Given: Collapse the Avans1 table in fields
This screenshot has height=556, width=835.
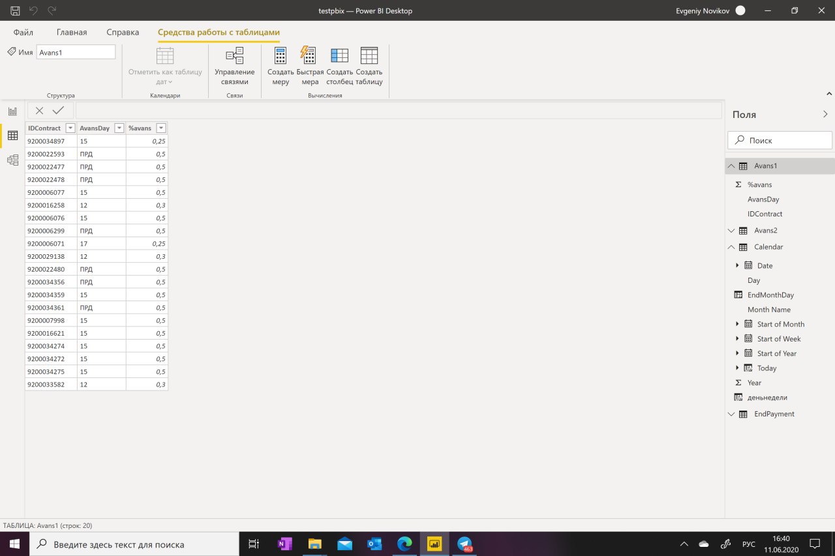Looking at the screenshot, I should [731, 166].
